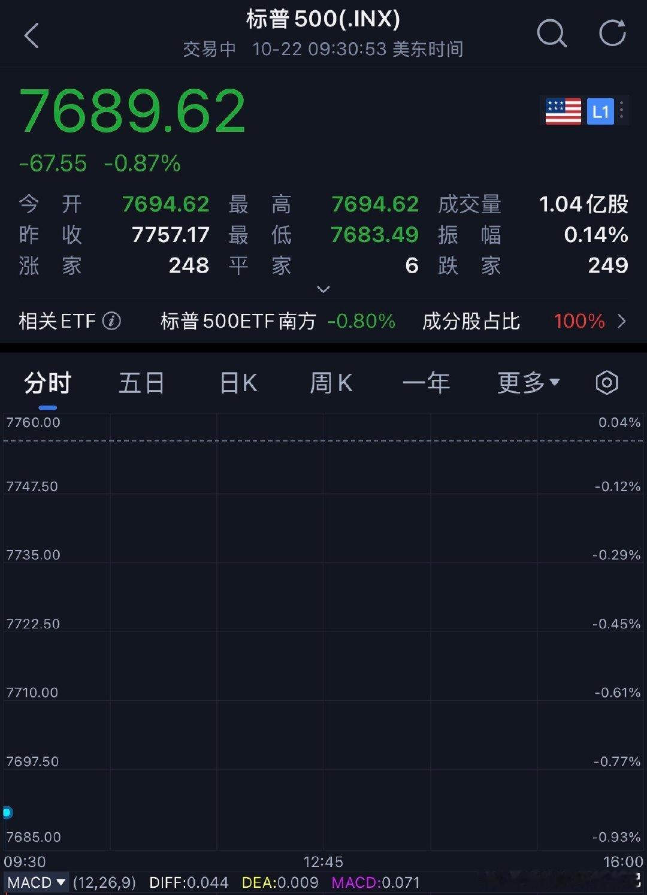Screen dimensions: 647x895
Task: Tap the 今开 value 7694.62
Action: click(x=165, y=204)
